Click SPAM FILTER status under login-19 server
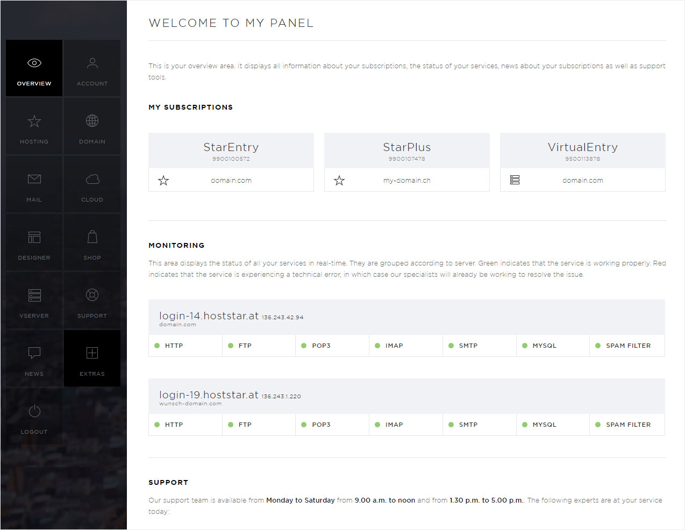Screen dimensions: 685x530 [x=627, y=425]
